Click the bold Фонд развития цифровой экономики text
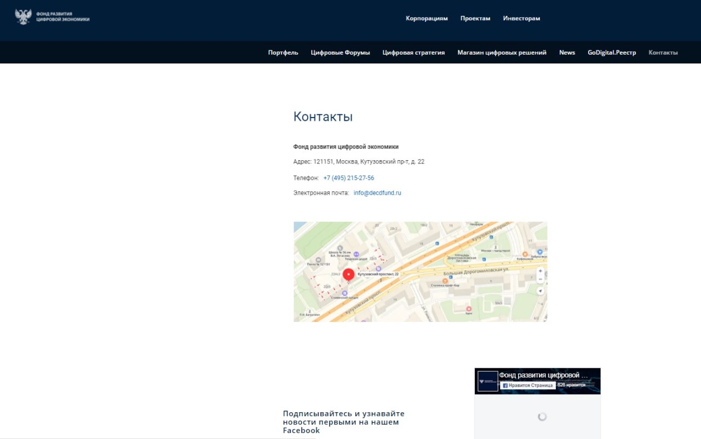The height and width of the screenshot is (439, 701). [x=346, y=147]
